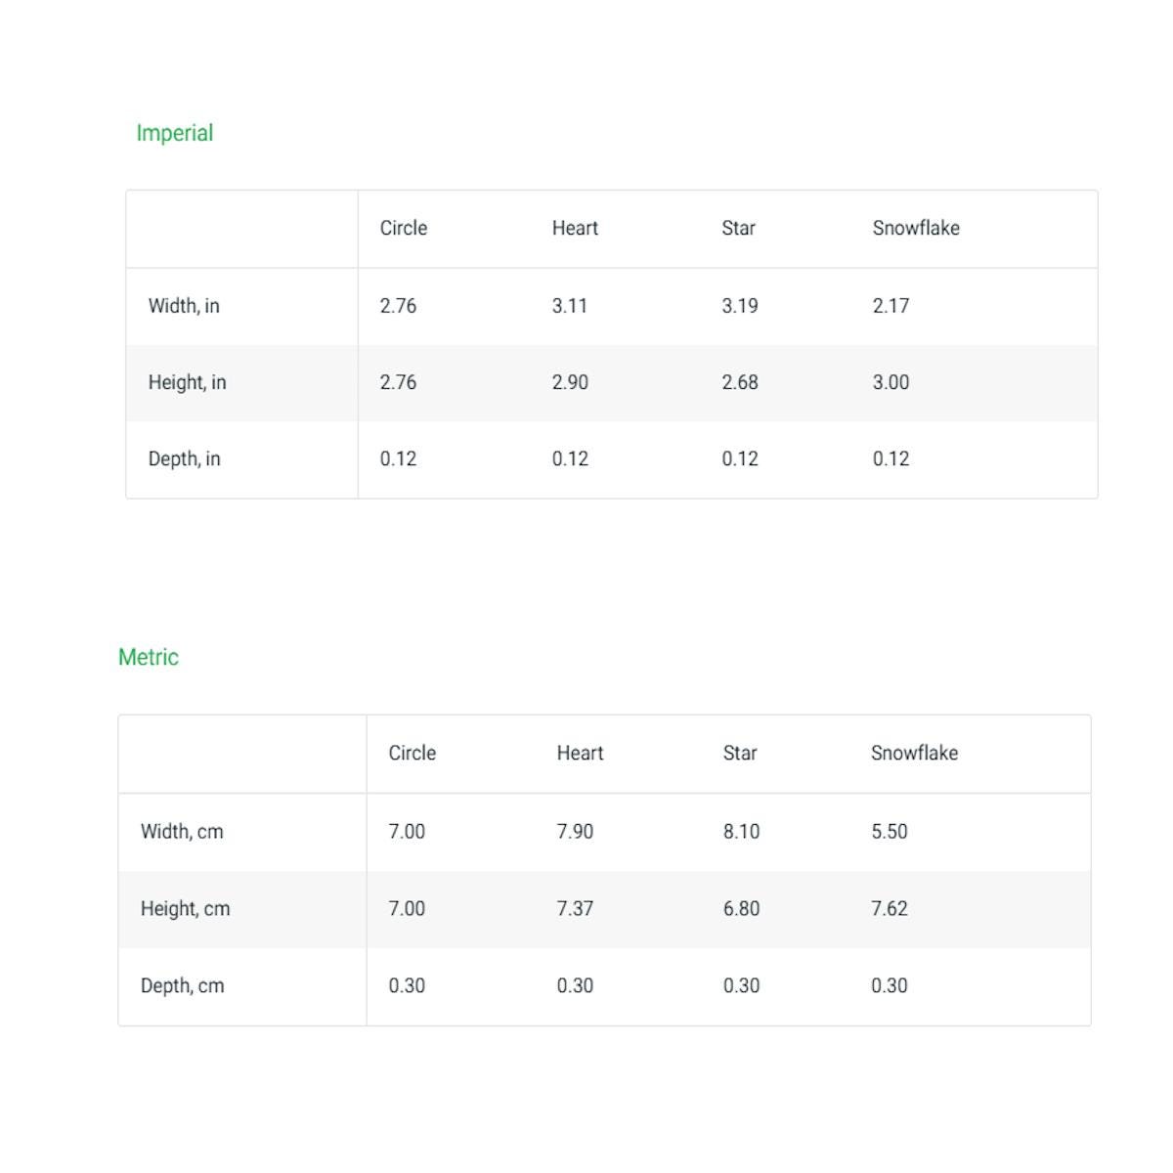
Task: Click Snowflake header in Imperial table
Action: [x=916, y=228]
